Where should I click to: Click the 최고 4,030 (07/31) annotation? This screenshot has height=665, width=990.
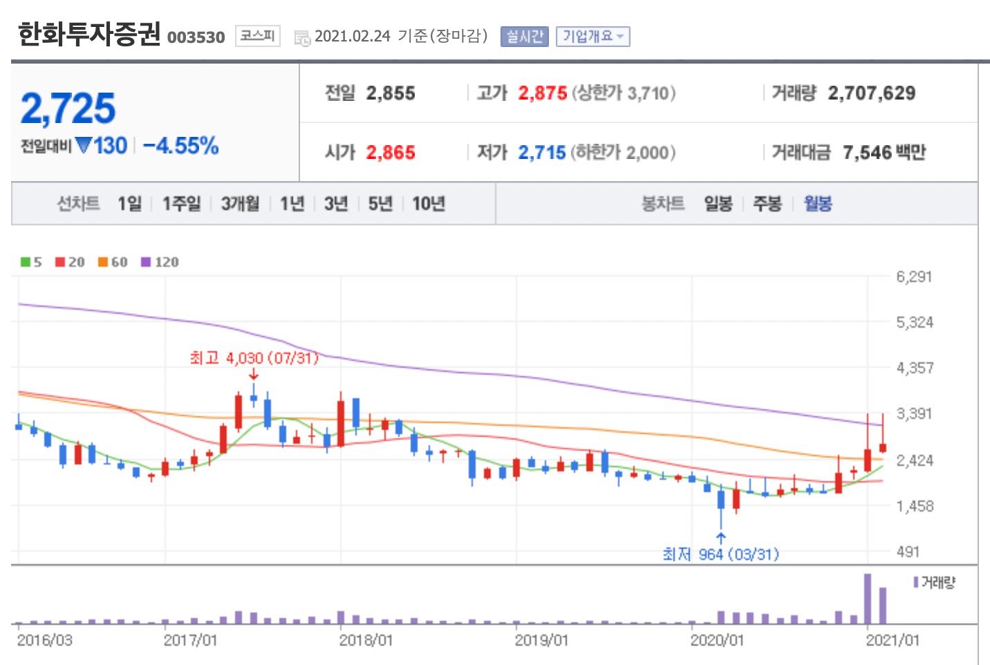click(254, 358)
